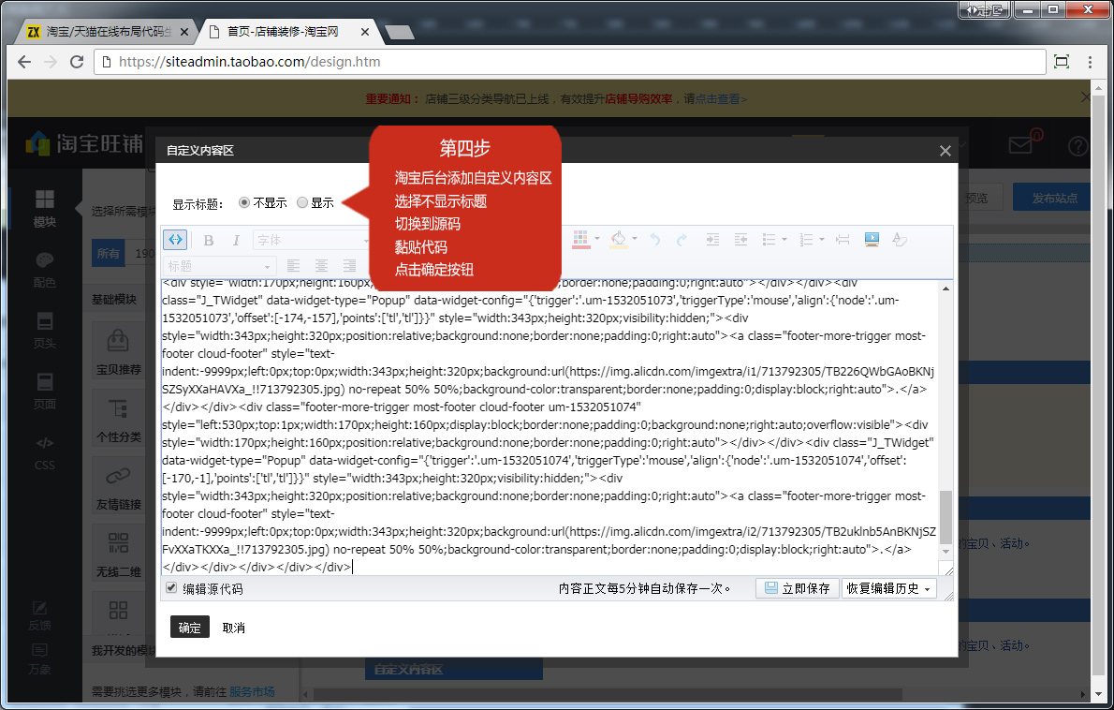1114x710 pixels.
Task: Open the 页面 sidebar item
Action: click(x=45, y=392)
